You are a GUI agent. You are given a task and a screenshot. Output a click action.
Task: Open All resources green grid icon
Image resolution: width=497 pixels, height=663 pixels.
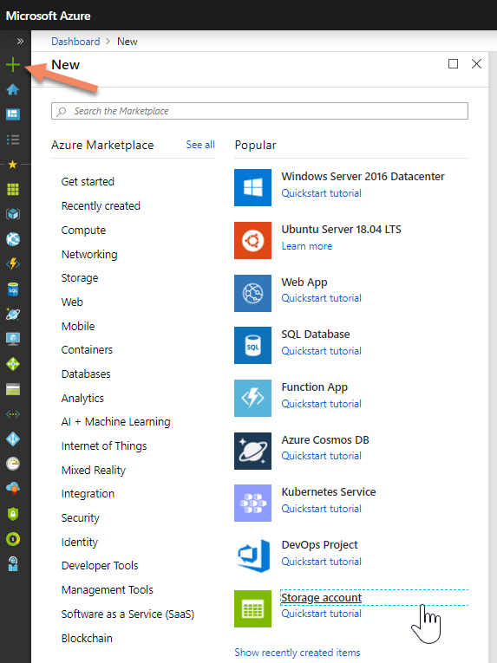coord(13,190)
